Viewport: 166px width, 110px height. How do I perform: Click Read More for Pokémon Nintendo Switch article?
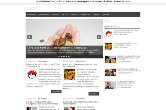(x=56, y=92)
